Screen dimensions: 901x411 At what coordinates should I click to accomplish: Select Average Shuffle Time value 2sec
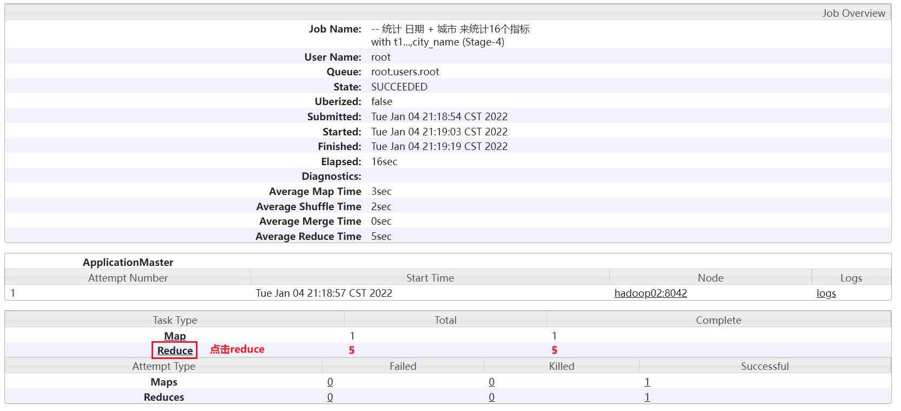[x=381, y=206]
